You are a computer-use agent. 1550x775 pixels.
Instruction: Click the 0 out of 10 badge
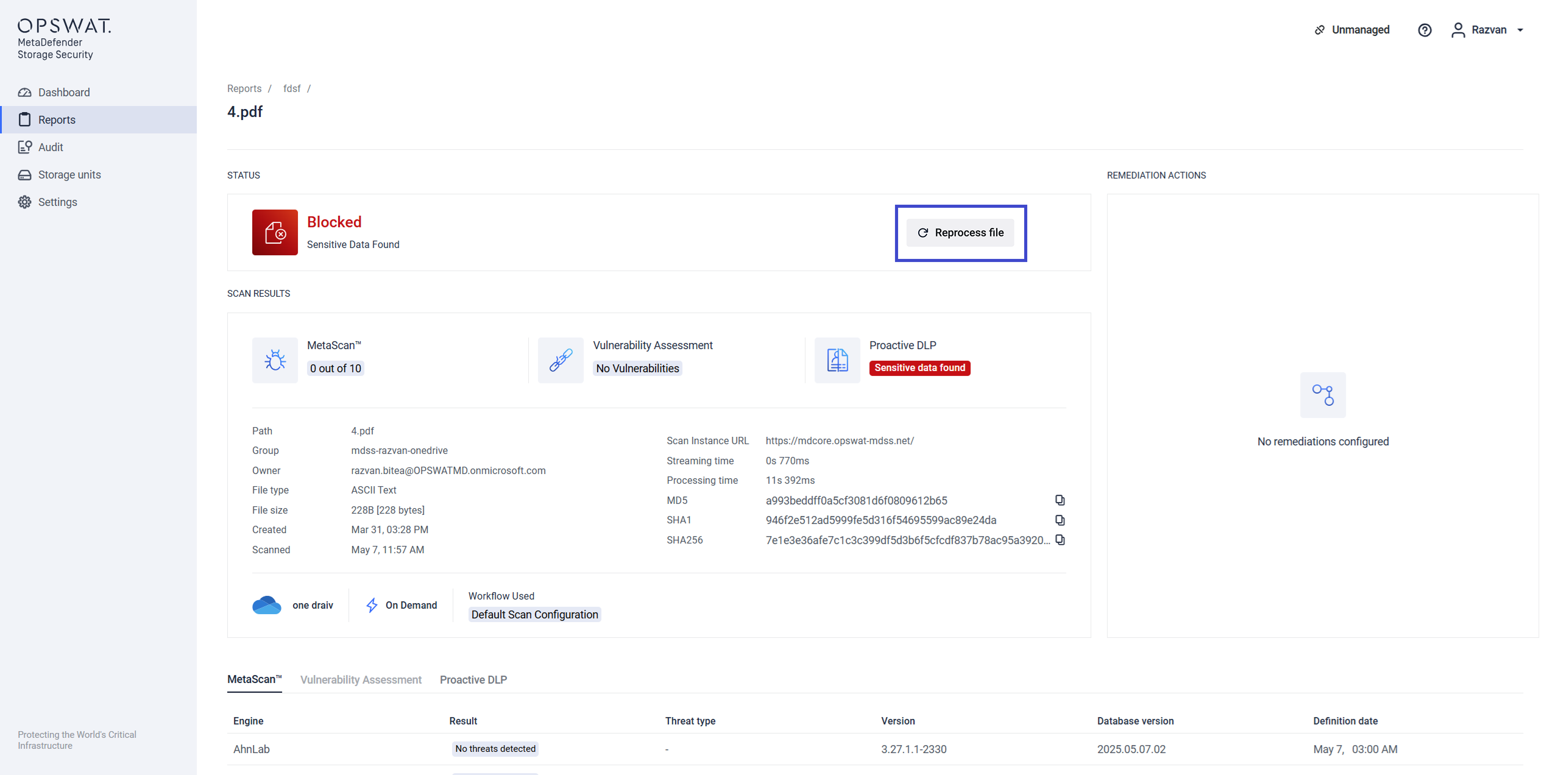(x=336, y=369)
